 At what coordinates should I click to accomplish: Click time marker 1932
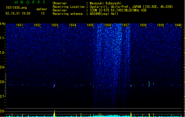tap(37, 25)
